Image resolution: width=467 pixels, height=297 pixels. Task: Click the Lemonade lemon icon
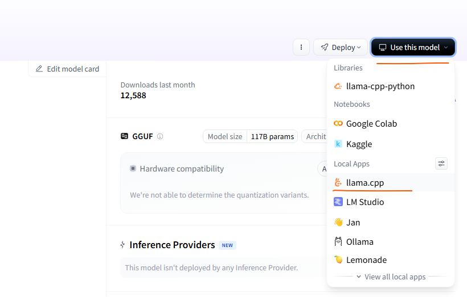(x=338, y=260)
